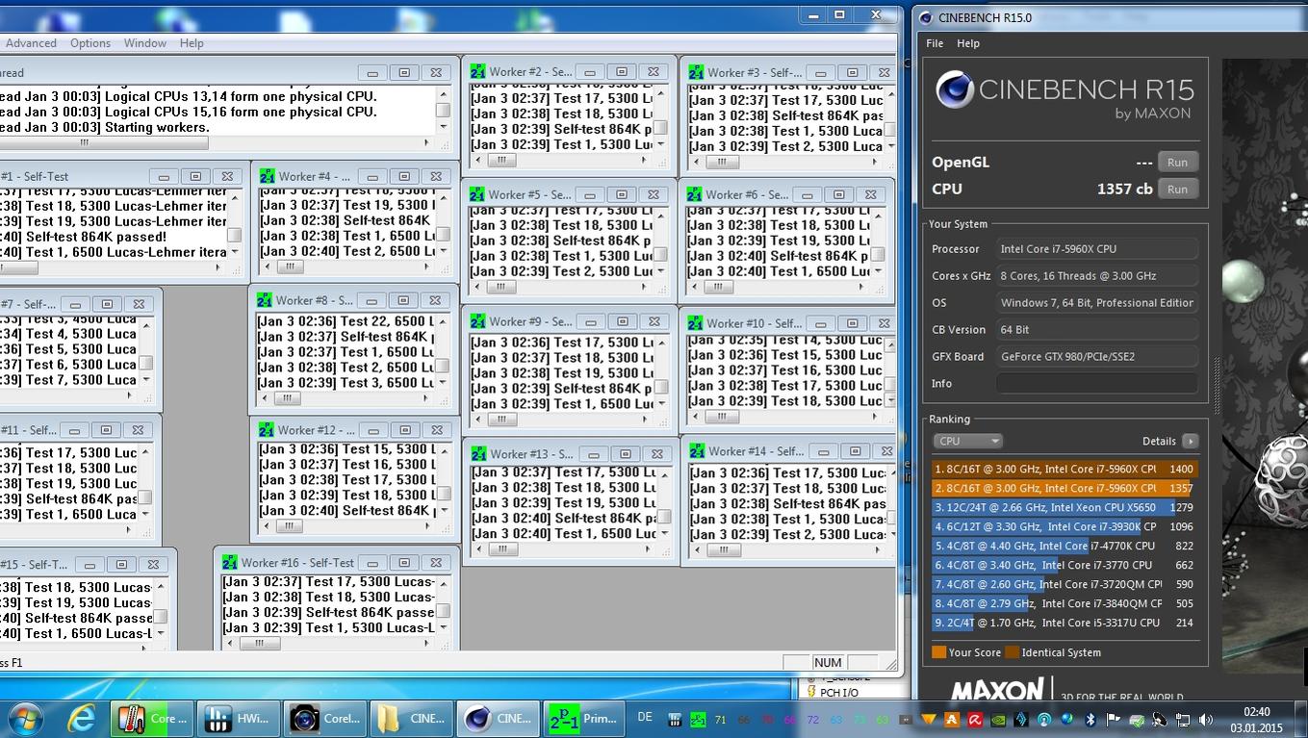This screenshot has width=1308, height=738.
Task: Click the HWiNFO tray icon
Action: click(674, 720)
